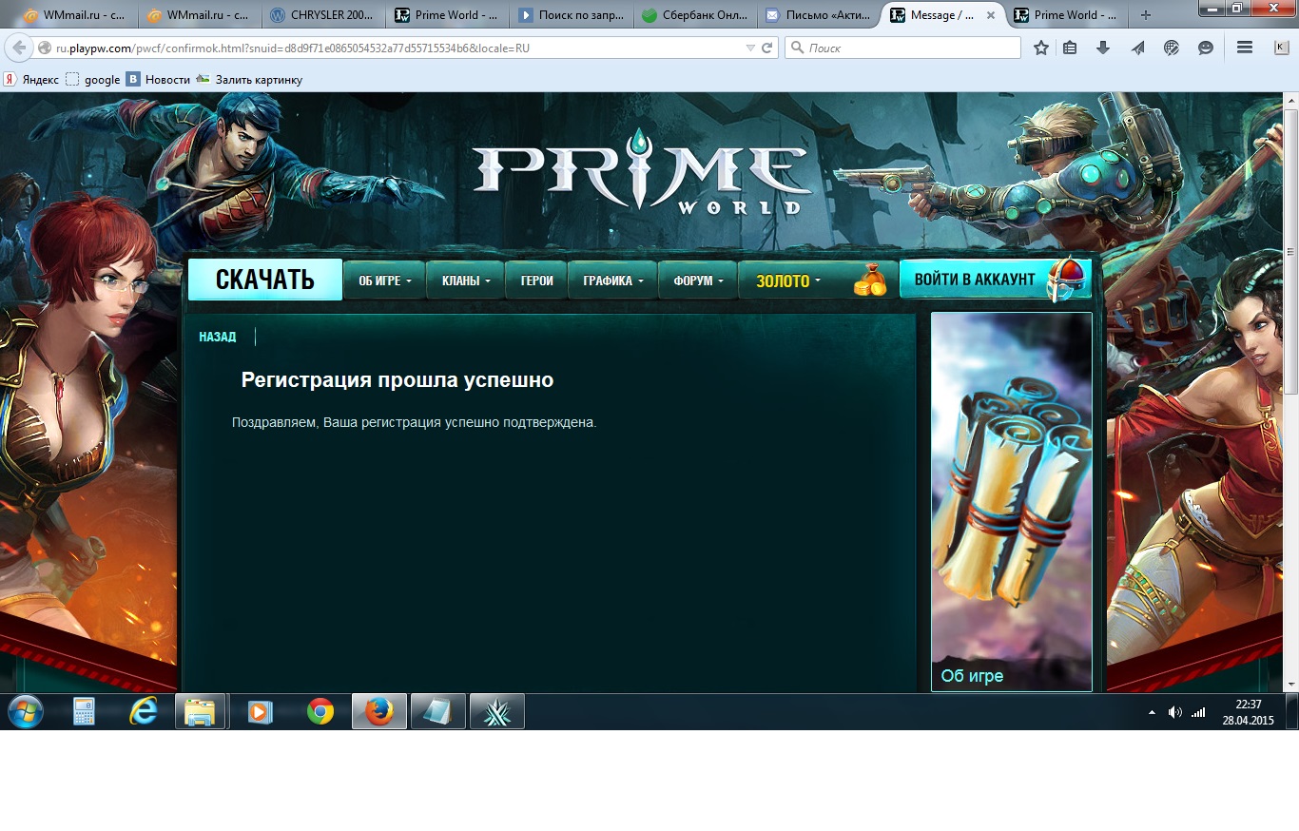Open a new tab with plus button
The height and width of the screenshot is (831, 1299).
pos(1145,15)
